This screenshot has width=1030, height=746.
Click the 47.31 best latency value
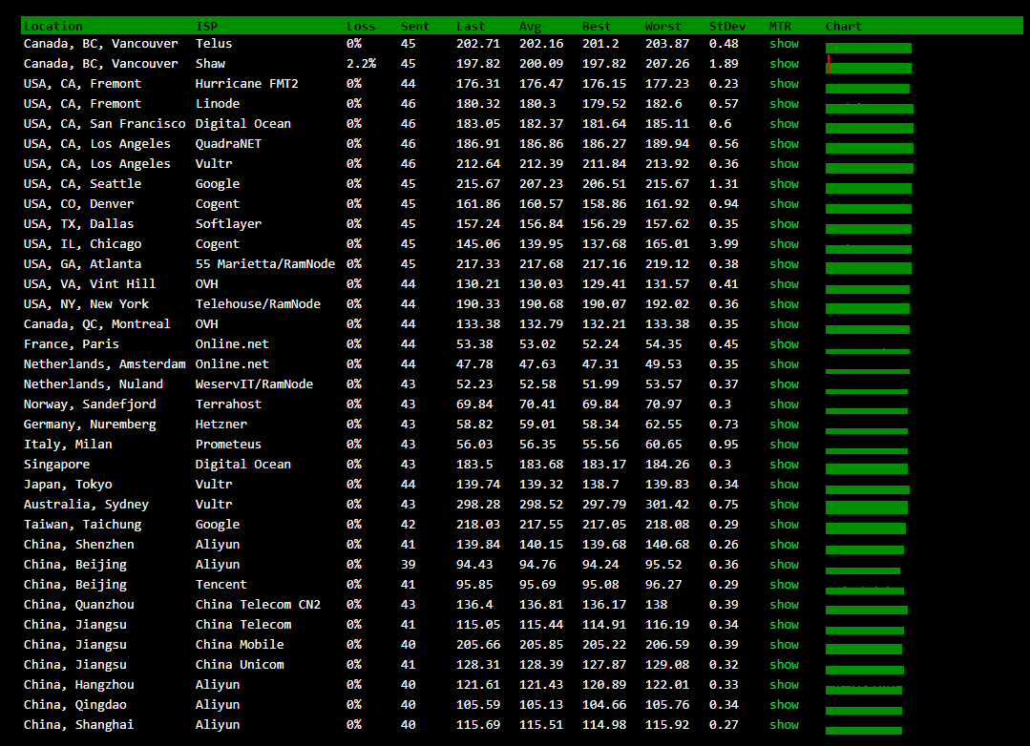(600, 364)
